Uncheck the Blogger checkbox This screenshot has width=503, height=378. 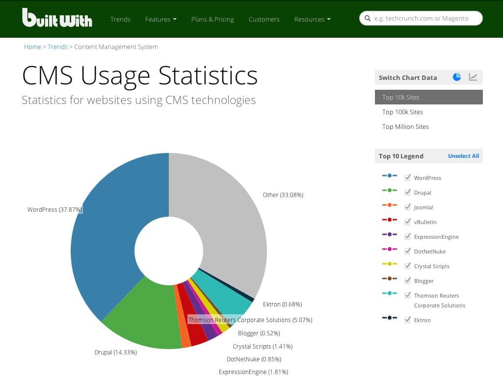(x=407, y=280)
